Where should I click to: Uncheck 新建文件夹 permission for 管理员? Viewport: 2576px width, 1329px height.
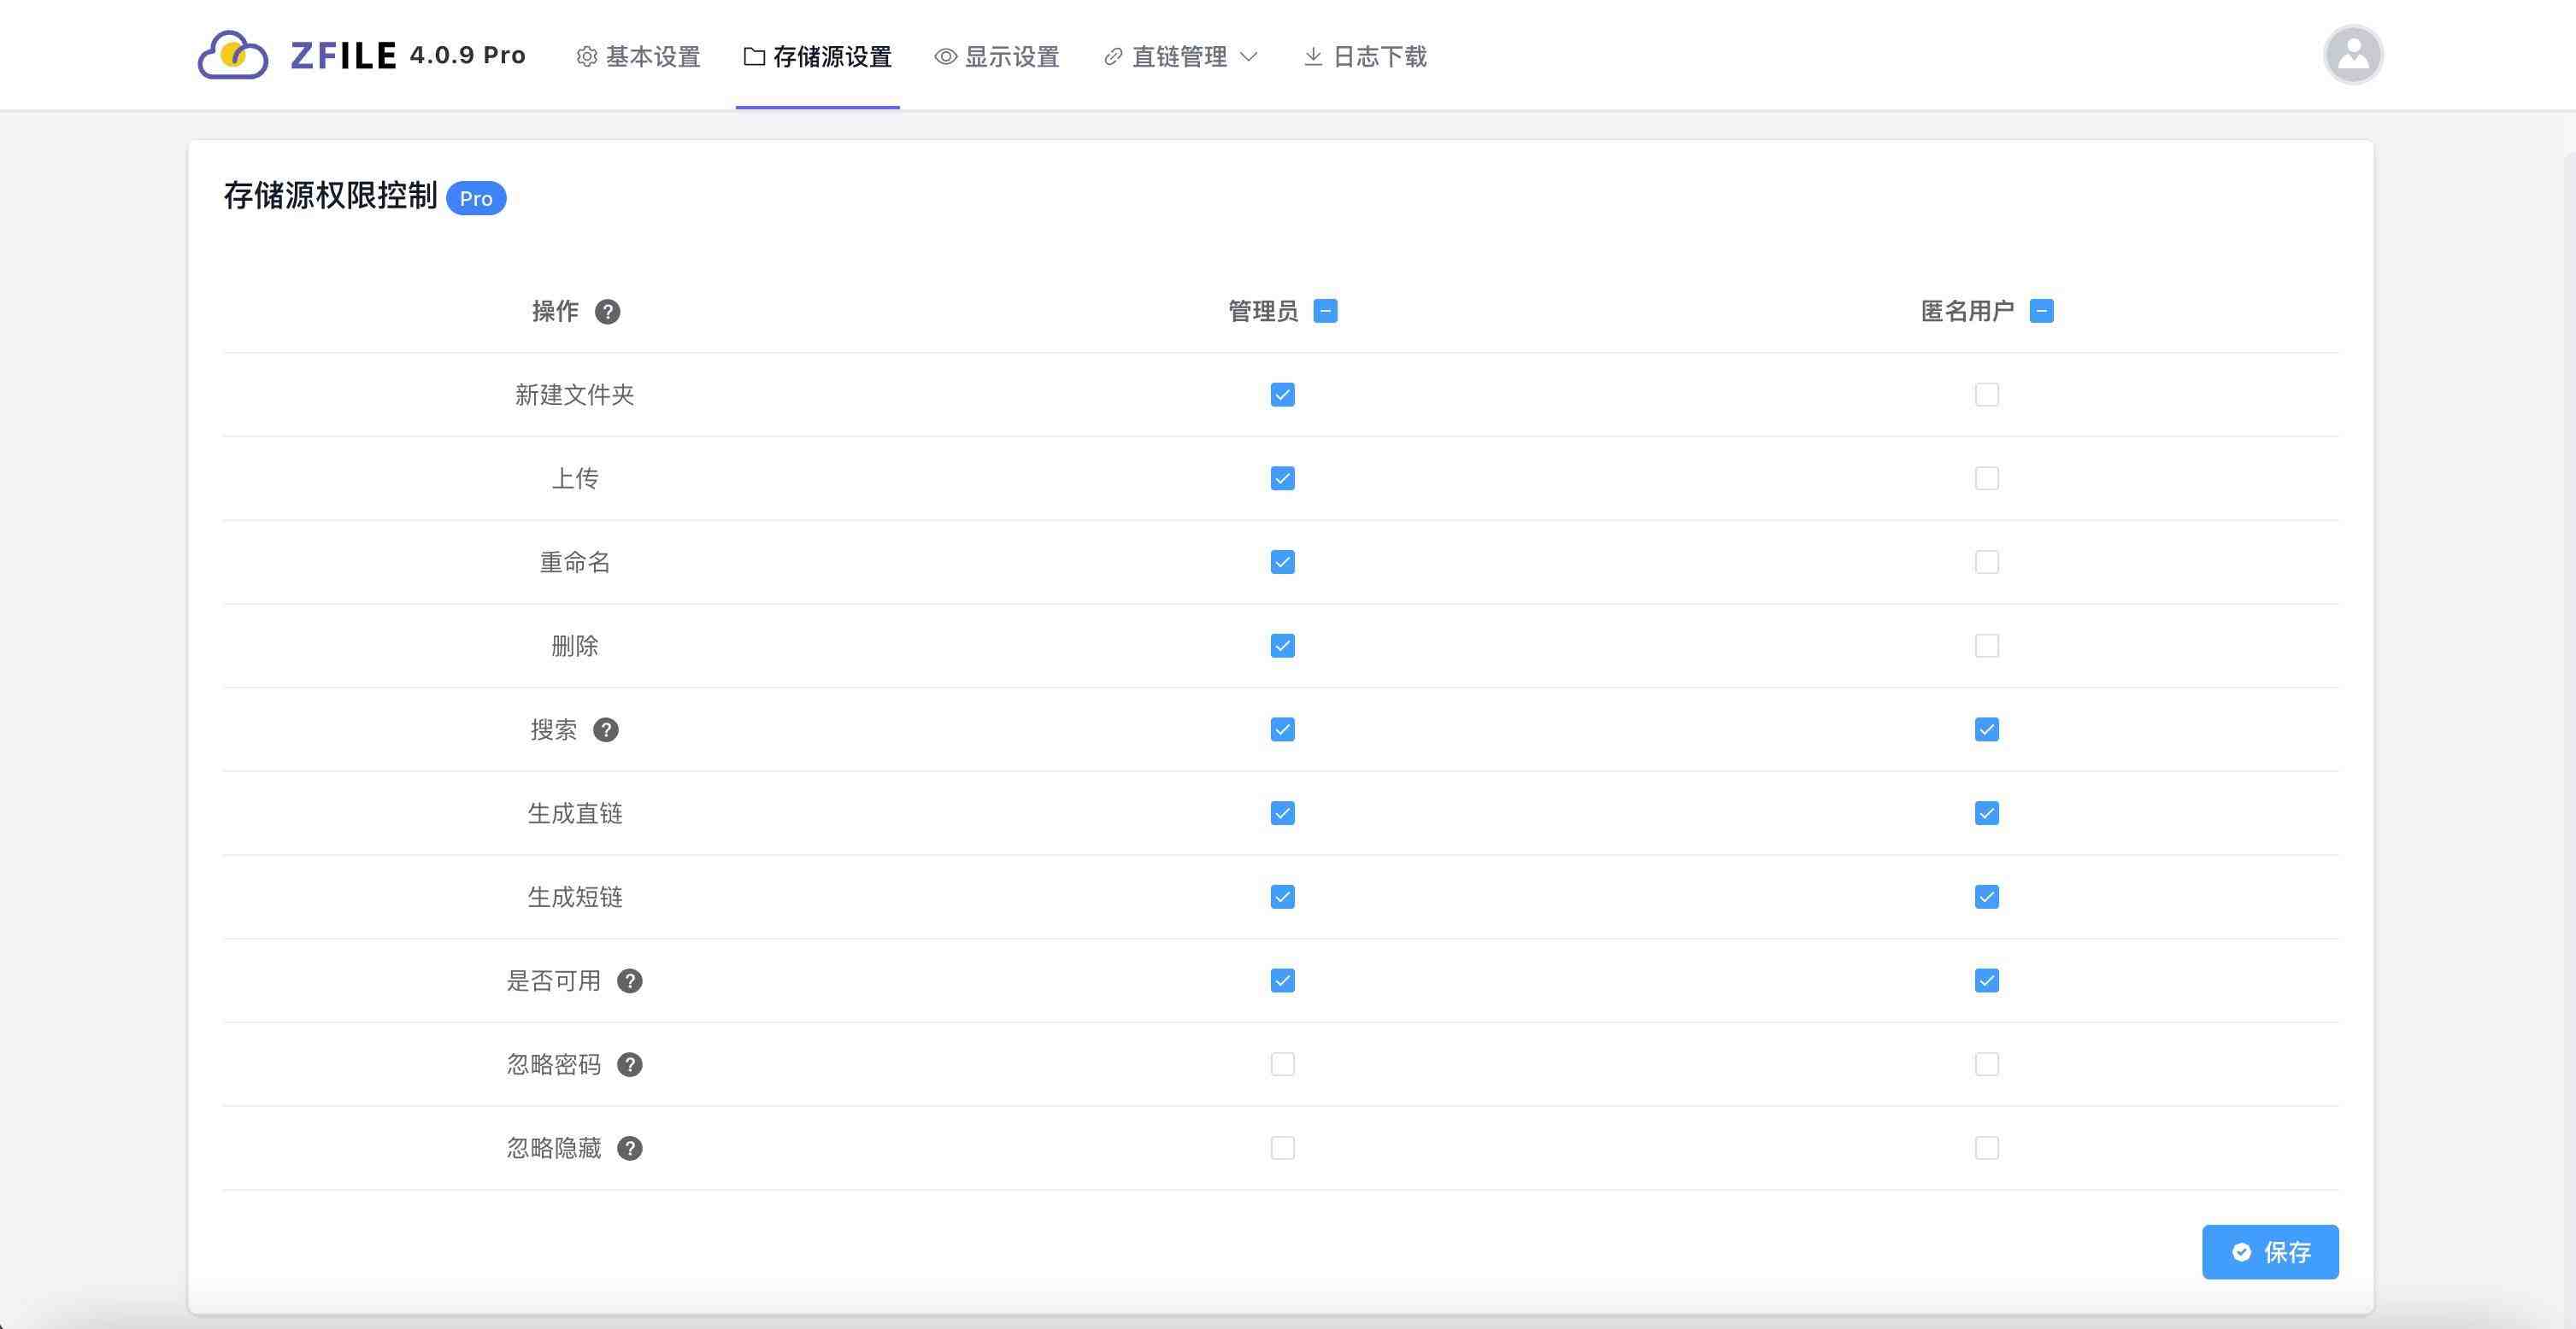1282,395
